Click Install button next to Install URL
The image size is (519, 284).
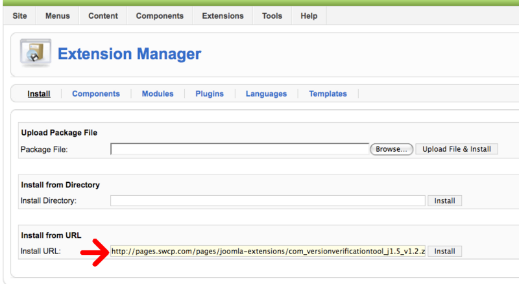tap(444, 251)
